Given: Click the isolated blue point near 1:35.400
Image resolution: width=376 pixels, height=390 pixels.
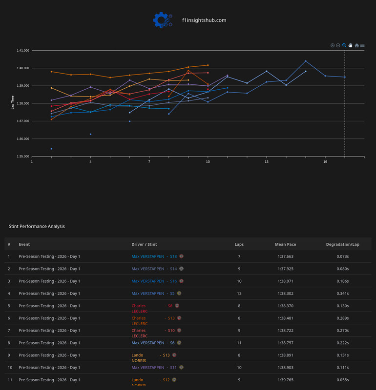Looking at the screenshot, I should tap(52, 149).
